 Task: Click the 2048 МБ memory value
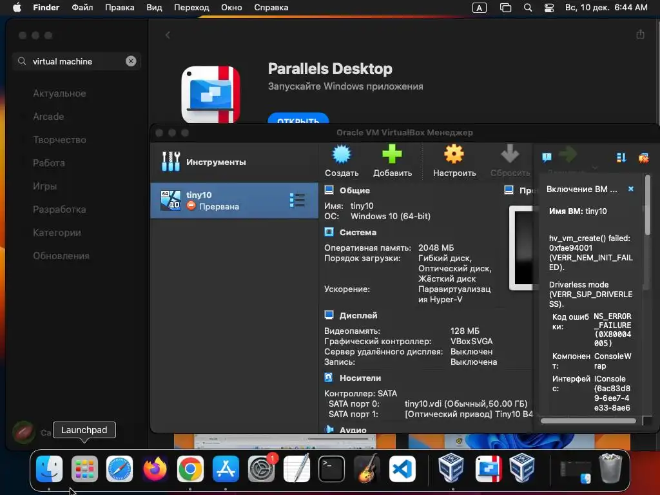[x=436, y=247]
